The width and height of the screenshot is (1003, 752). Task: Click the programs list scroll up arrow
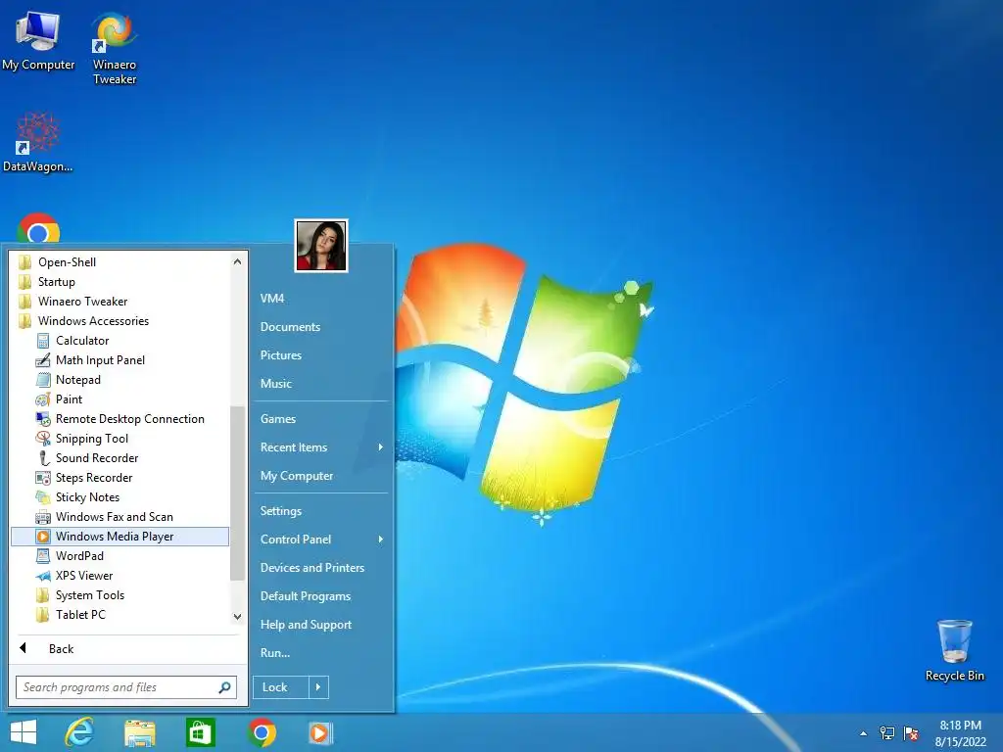[237, 261]
